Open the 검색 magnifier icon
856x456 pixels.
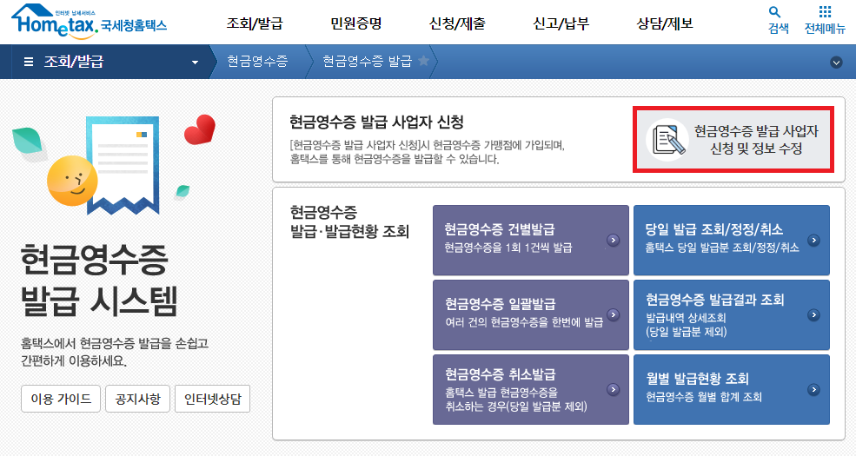[x=774, y=12]
